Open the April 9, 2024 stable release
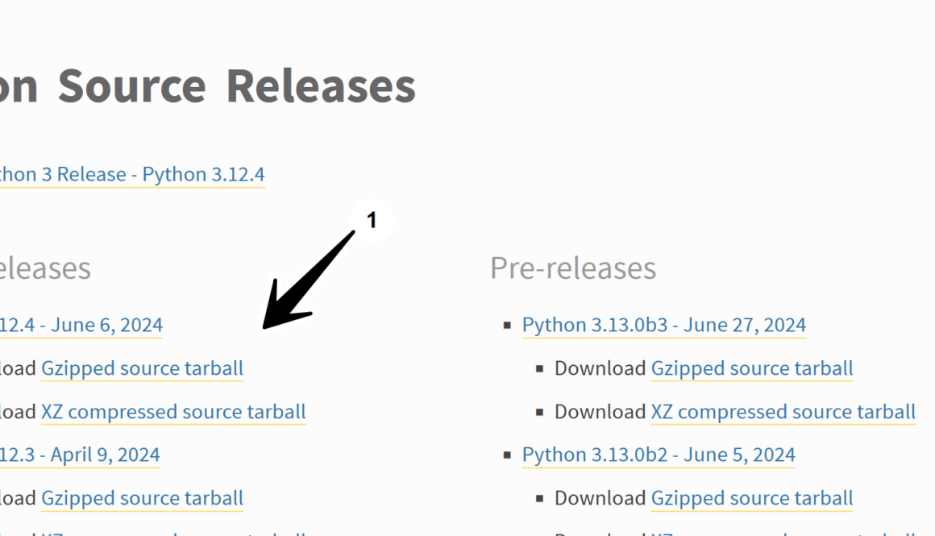935x536 pixels. 79,455
